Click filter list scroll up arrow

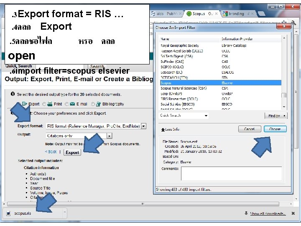[284, 38]
